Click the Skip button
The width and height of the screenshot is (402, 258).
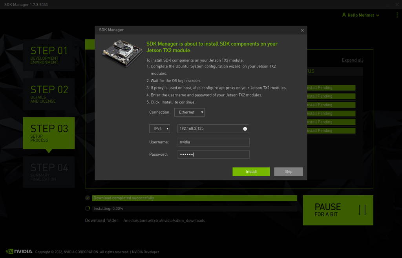pyautogui.click(x=289, y=172)
